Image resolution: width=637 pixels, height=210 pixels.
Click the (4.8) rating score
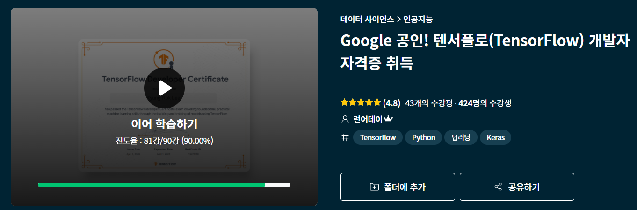click(x=391, y=103)
